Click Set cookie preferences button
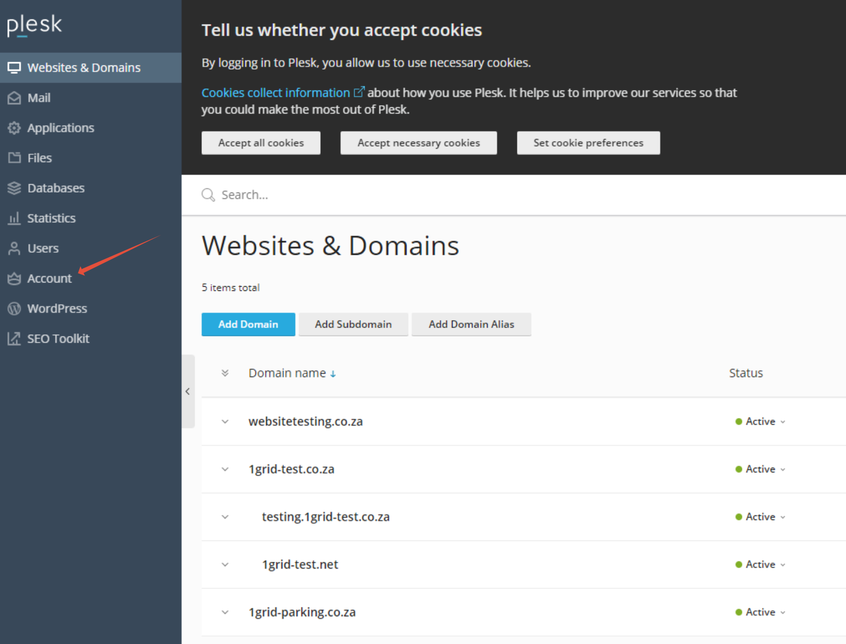This screenshot has width=846, height=644. pyautogui.click(x=589, y=143)
